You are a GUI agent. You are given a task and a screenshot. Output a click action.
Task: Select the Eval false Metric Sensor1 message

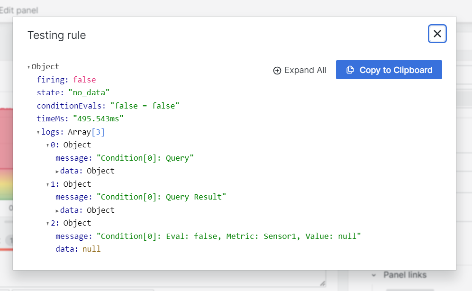(x=228, y=236)
